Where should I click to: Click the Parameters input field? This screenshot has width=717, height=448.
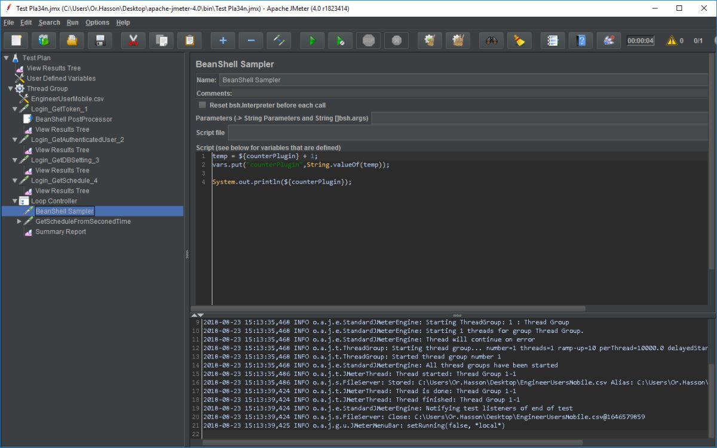(540, 118)
